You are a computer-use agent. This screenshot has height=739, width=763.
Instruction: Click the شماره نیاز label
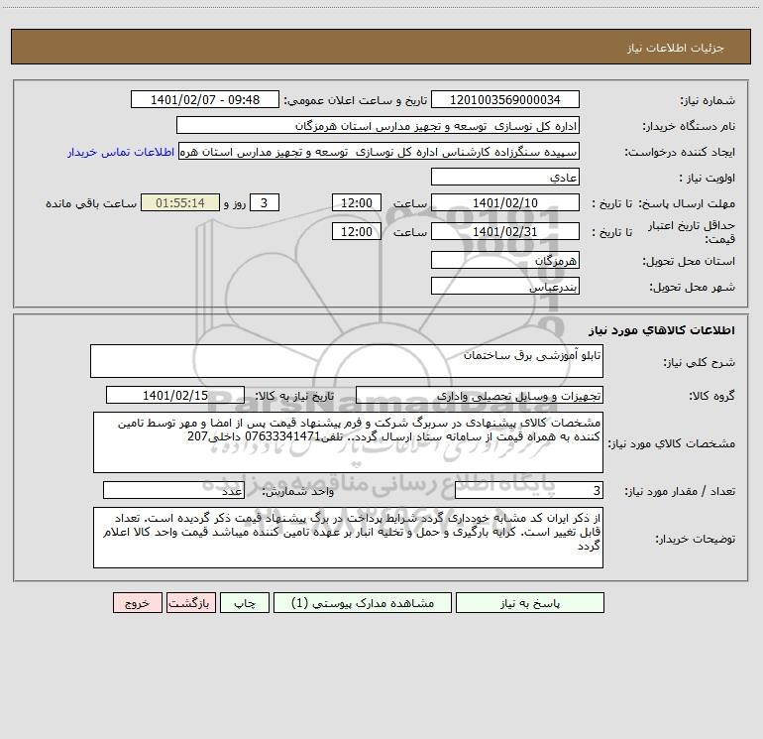pyautogui.click(x=708, y=101)
